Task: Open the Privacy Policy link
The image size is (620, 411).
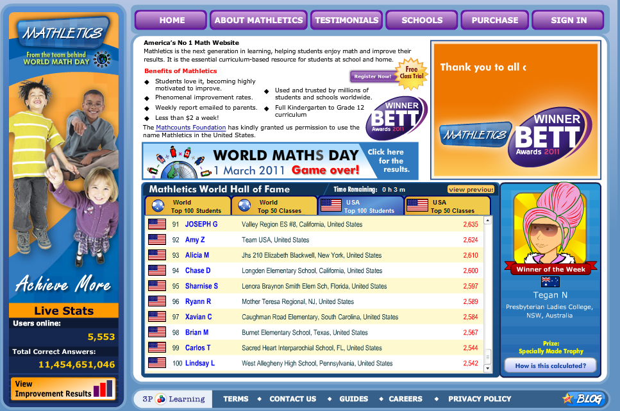Action: tap(480, 399)
